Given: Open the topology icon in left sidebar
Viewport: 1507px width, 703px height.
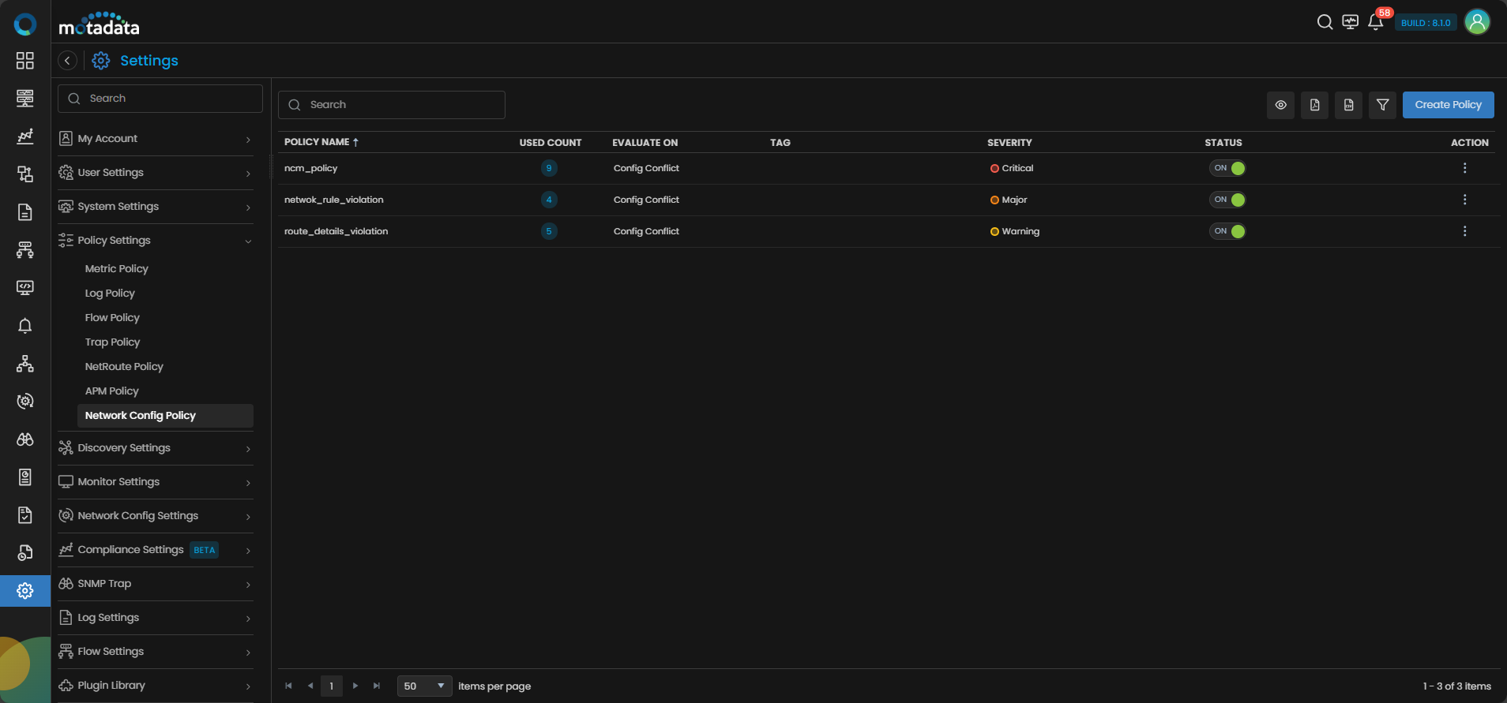Looking at the screenshot, I should [x=25, y=174].
